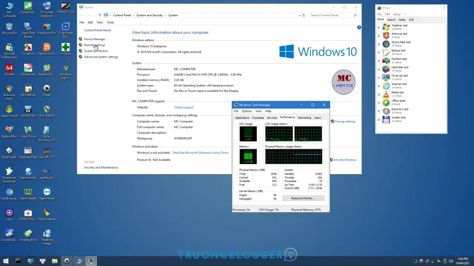Open Macrium x64 desktop icon

tap(28, 174)
